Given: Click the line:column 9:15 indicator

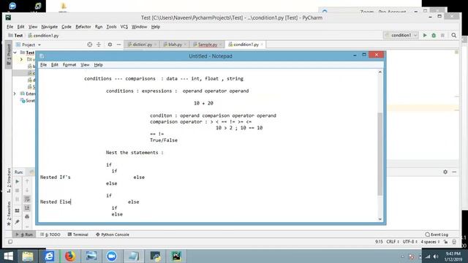Looking at the screenshot, I should coord(379,242).
